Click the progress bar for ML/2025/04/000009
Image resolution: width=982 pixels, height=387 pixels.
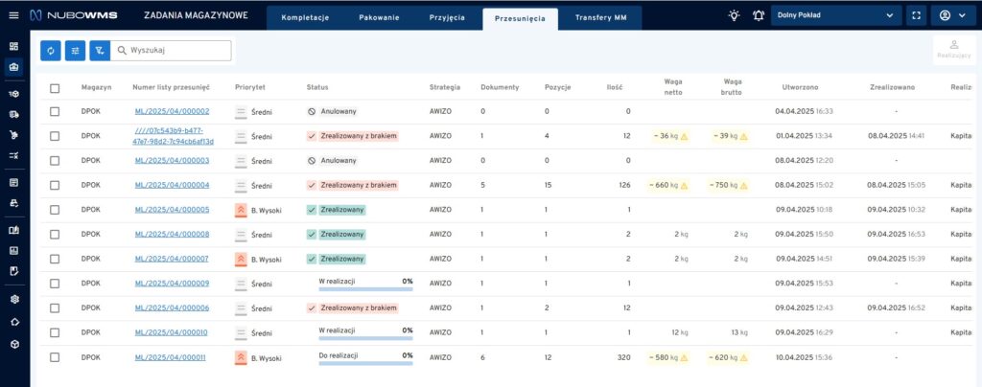coord(365,287)
